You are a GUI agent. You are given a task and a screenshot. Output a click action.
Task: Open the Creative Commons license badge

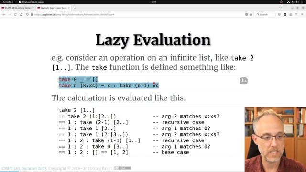pos(122,168)
